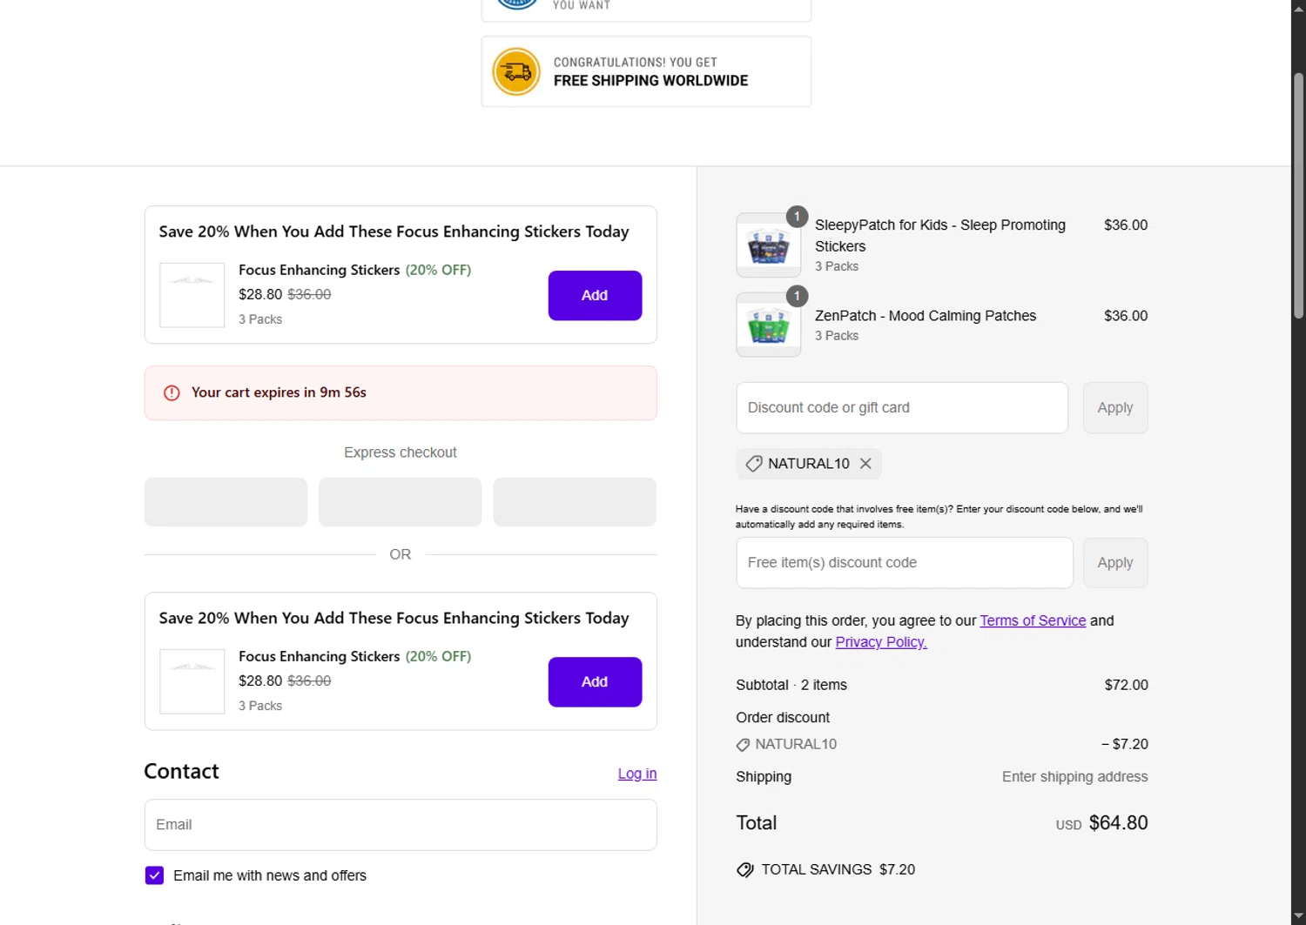Add Focus Enhancing Stickers from lower offer
Screen dimensions: 1306x925
(x=595, y=682)
